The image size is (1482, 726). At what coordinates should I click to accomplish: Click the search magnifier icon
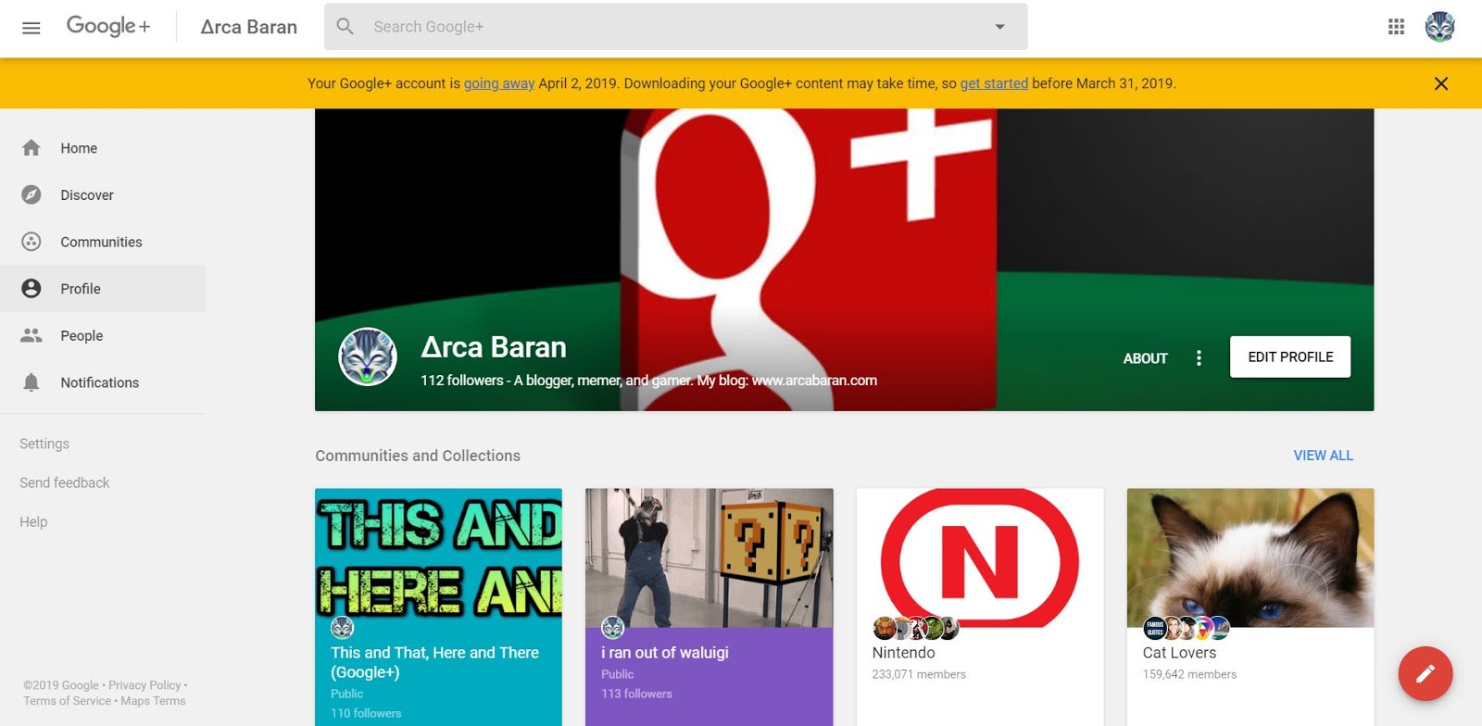tap(345, 27)
